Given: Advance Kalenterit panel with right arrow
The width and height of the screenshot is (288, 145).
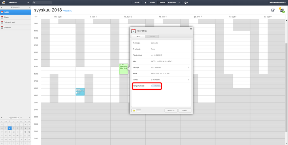Looking at the screenshot, I should click(x=29, y=7).
